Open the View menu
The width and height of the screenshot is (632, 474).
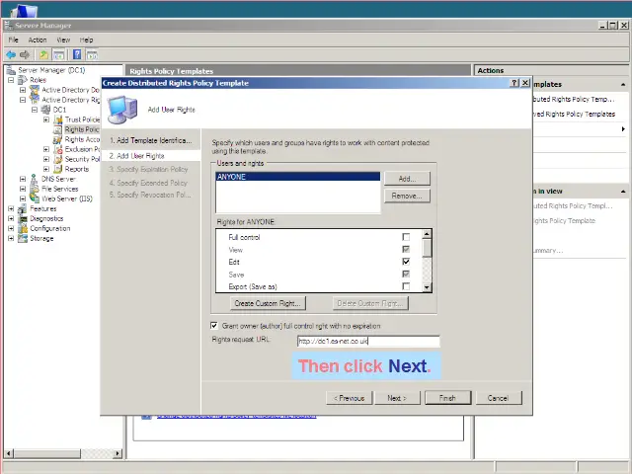click(63, 39)
